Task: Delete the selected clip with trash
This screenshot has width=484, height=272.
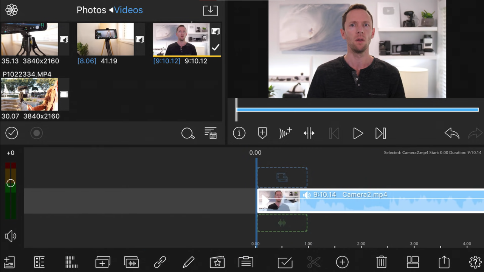Action: (381, 262)
